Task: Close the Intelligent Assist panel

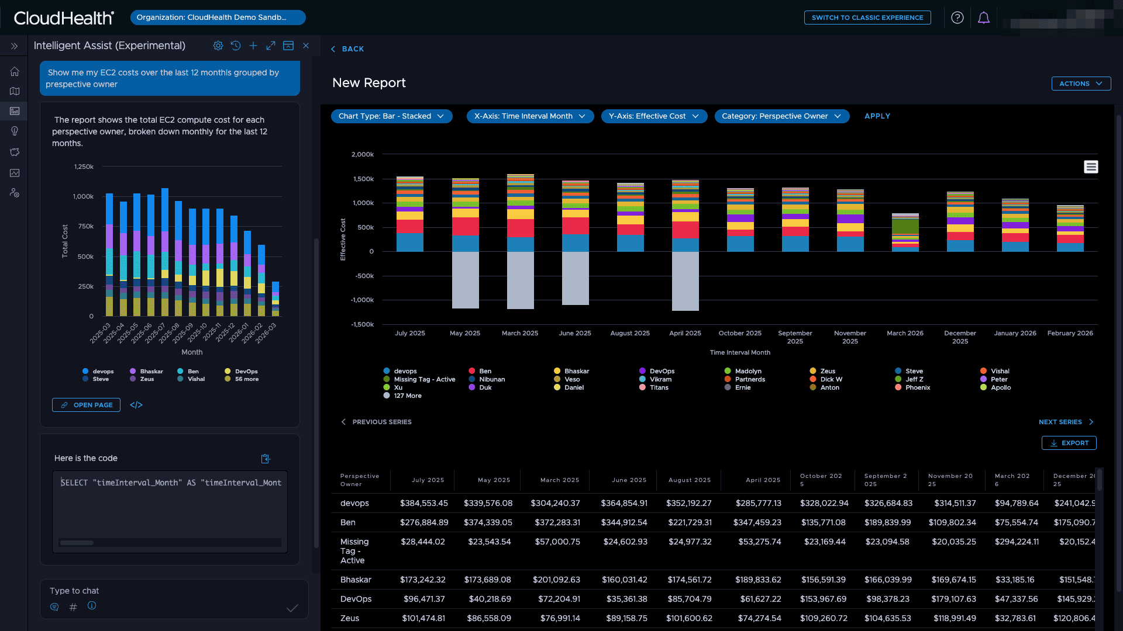Action: (x=306, y=46)
